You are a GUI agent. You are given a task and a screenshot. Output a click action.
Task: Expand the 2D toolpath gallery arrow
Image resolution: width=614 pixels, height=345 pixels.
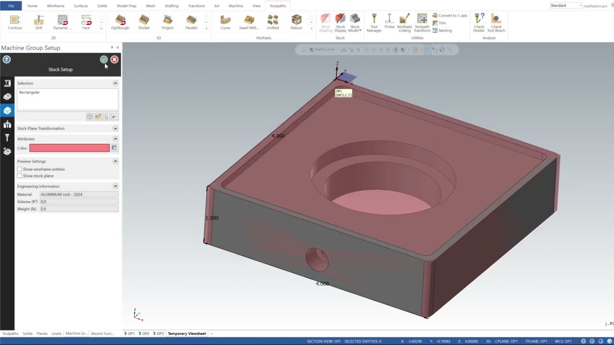click(x=101, y=28)
